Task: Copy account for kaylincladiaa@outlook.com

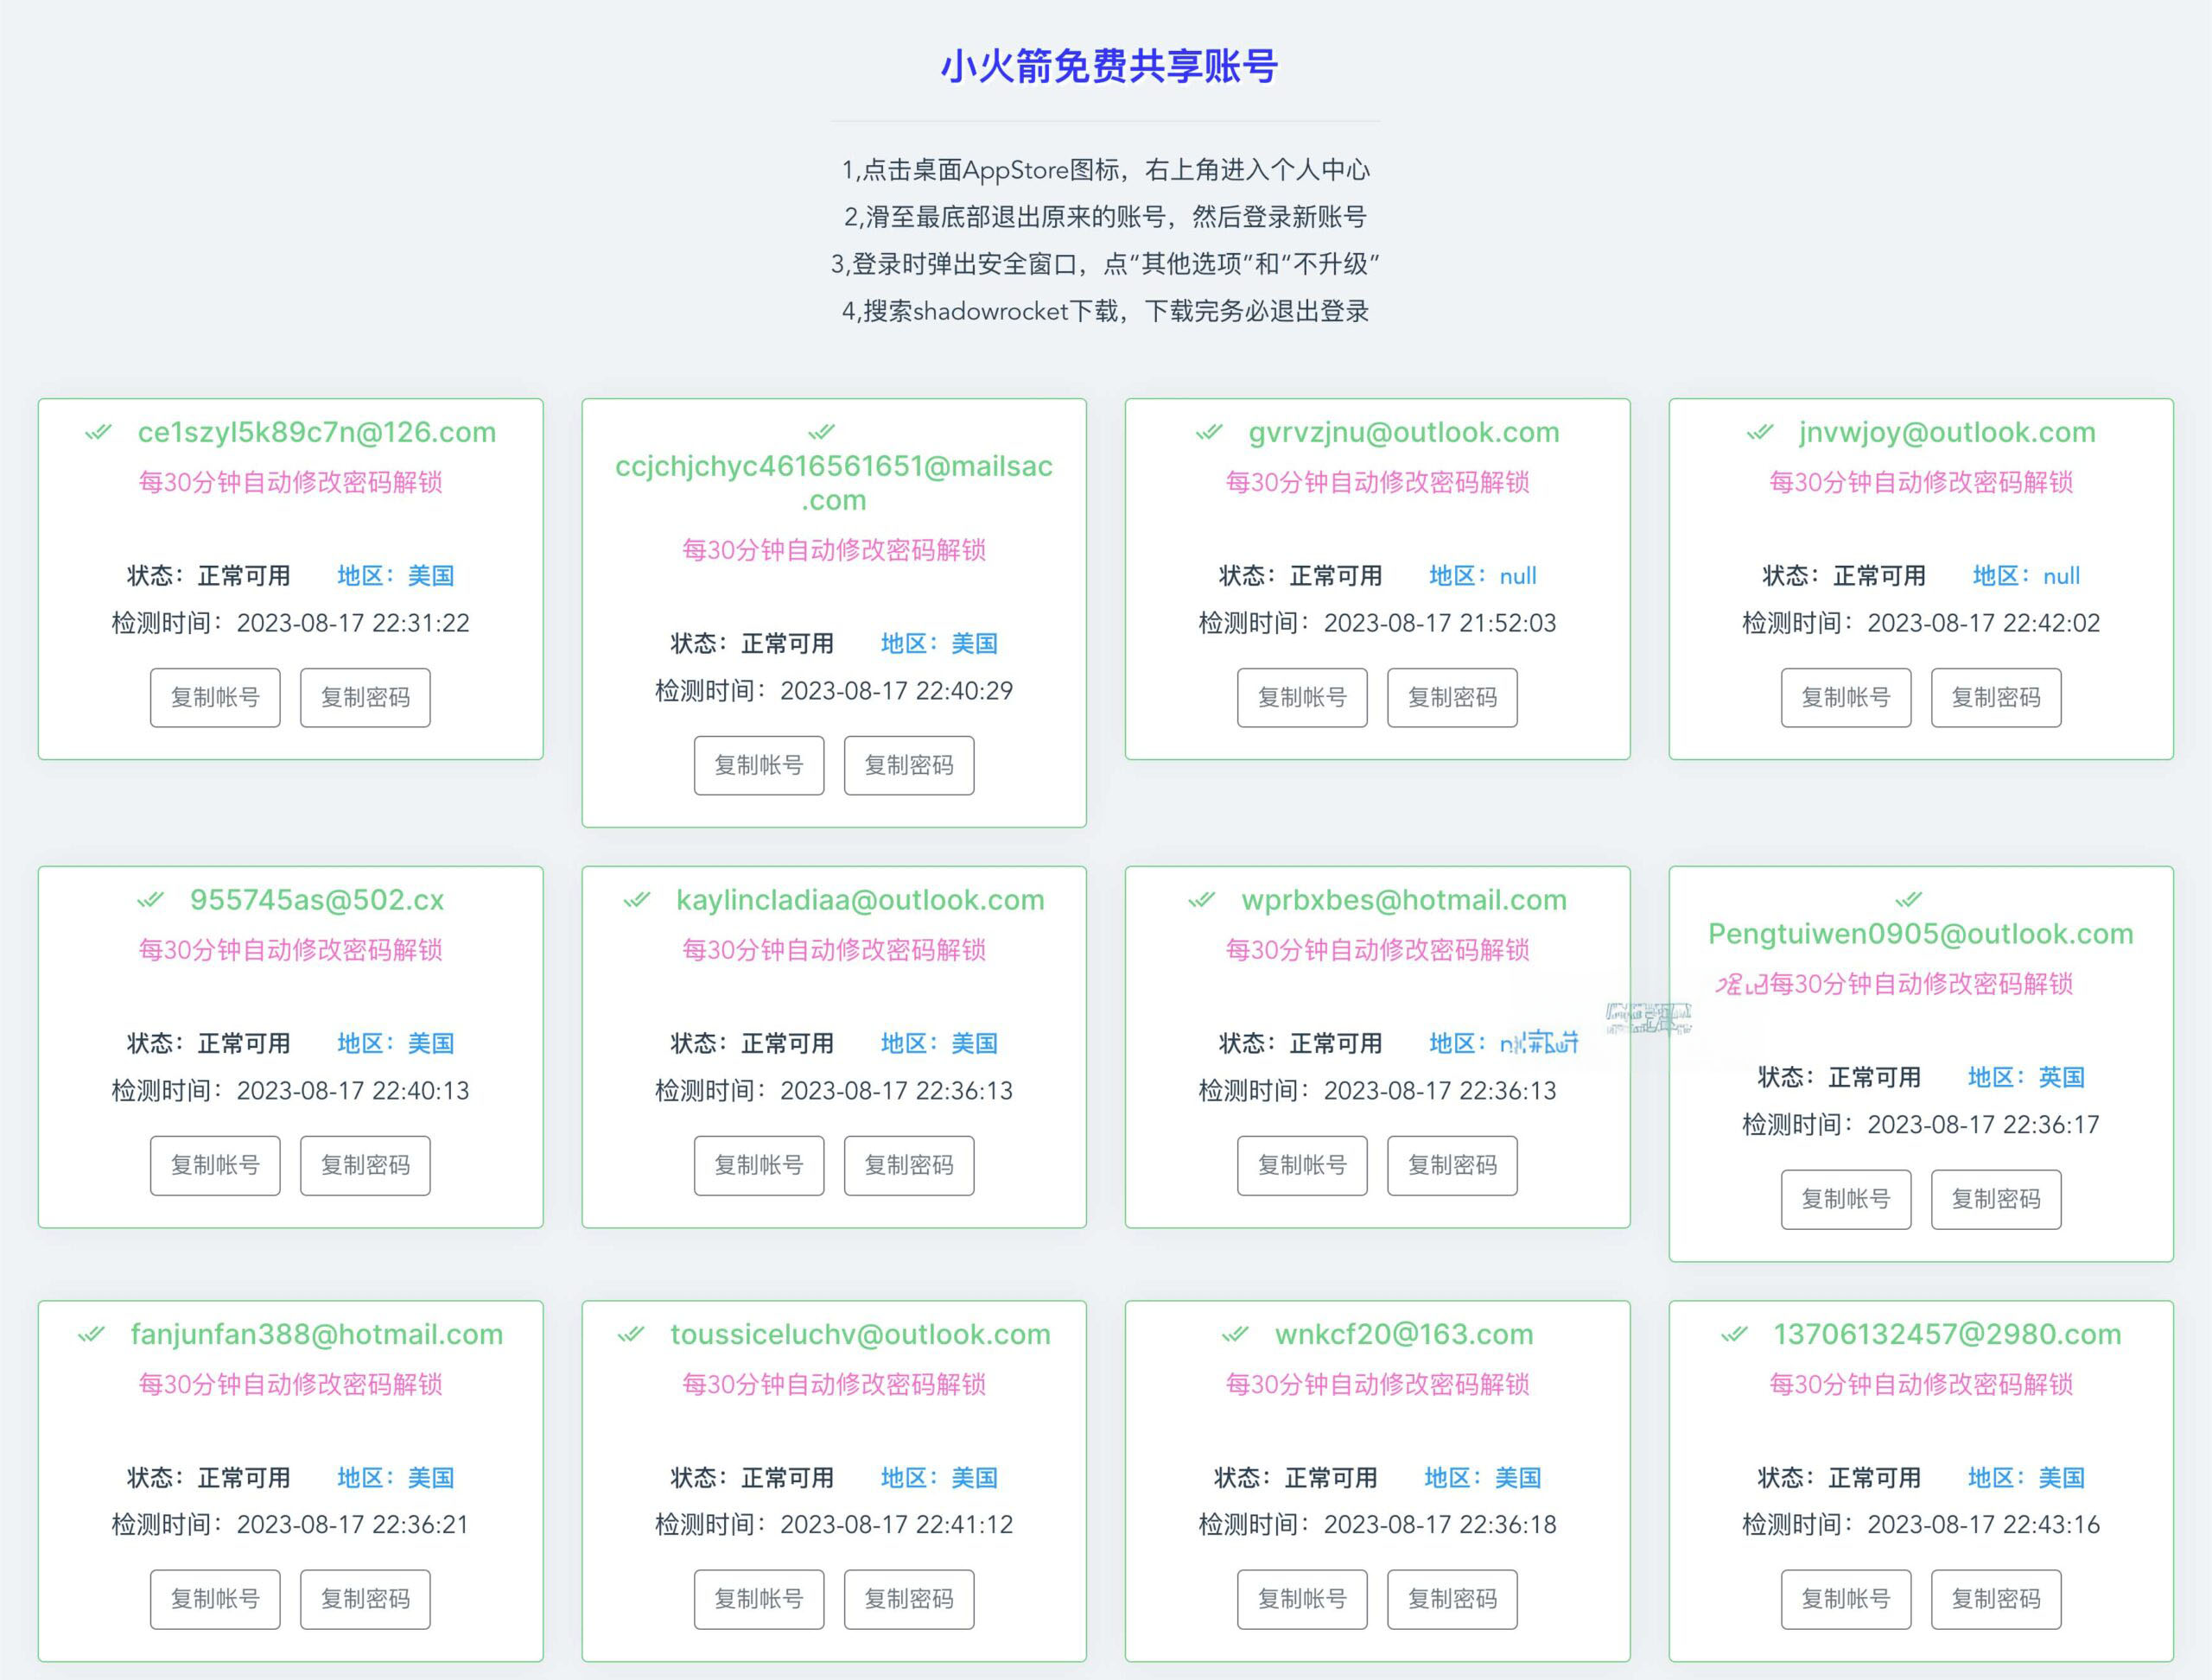Action: point(760,1166)
